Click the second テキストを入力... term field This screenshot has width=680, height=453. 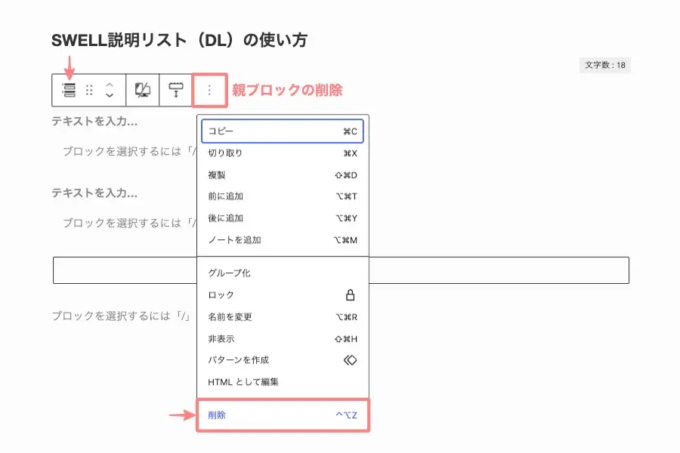[94, 193]
